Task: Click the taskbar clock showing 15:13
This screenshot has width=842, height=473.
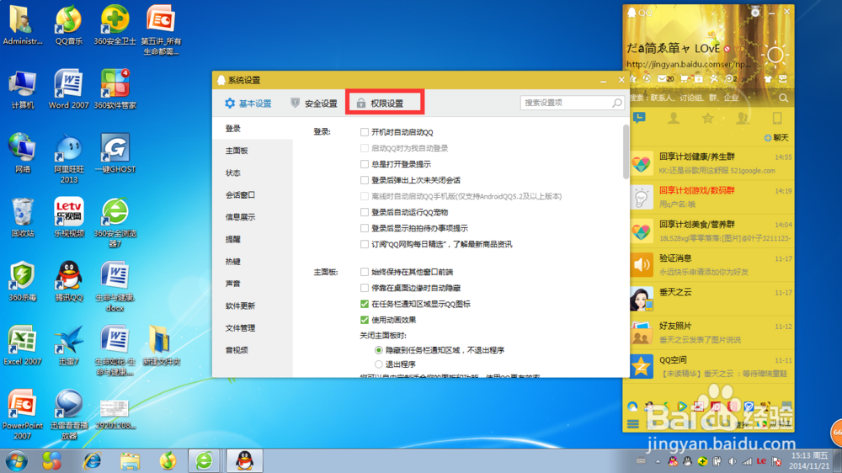Action: [809, 460]
